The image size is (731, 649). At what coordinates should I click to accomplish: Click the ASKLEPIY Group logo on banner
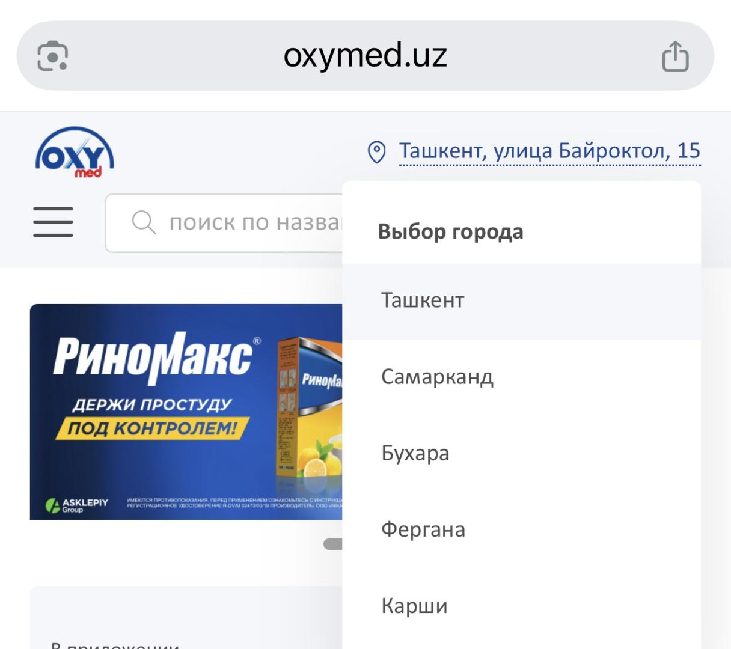coord(78,505)
